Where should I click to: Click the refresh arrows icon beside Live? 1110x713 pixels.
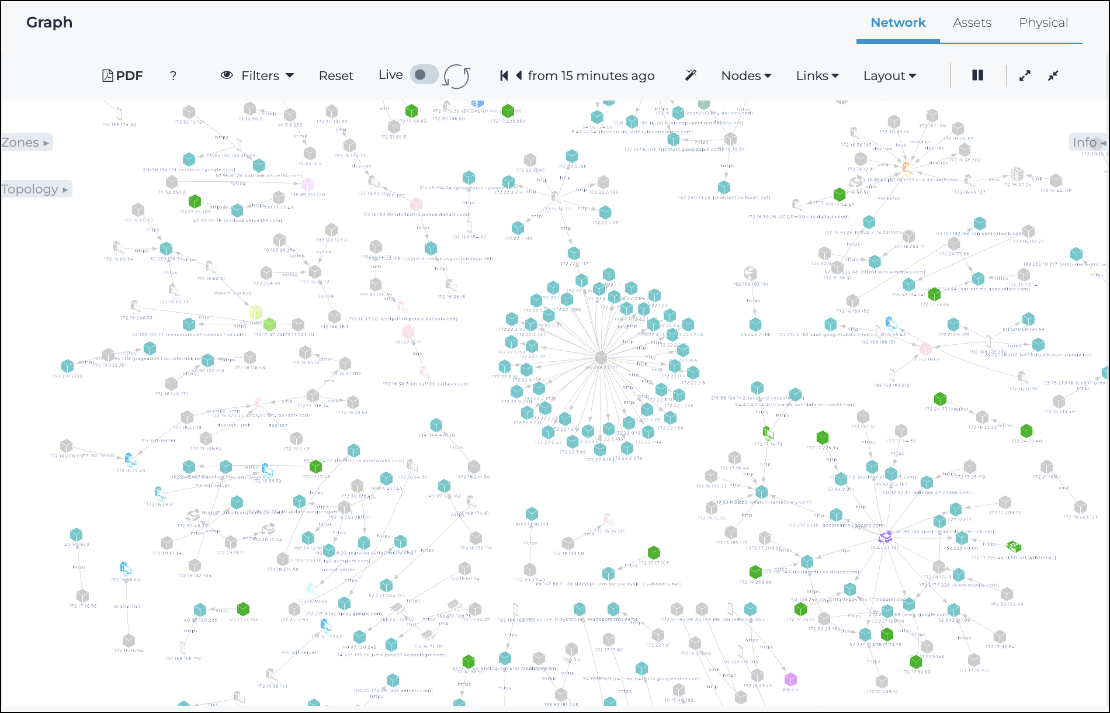pyautogui.click(x=456, y=76)
